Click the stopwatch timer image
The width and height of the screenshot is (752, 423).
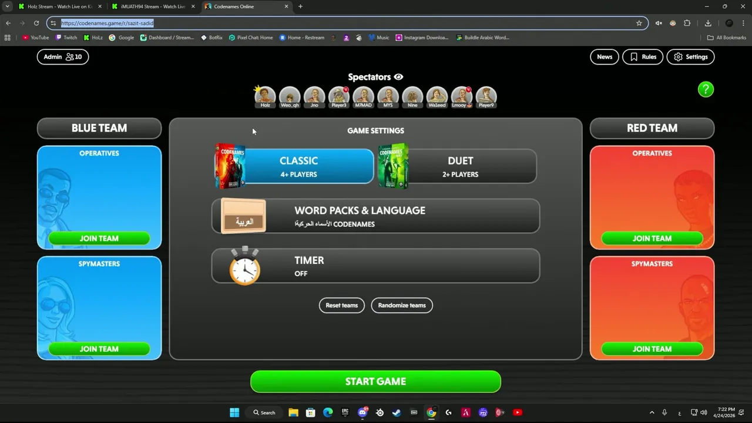[245, 266]
